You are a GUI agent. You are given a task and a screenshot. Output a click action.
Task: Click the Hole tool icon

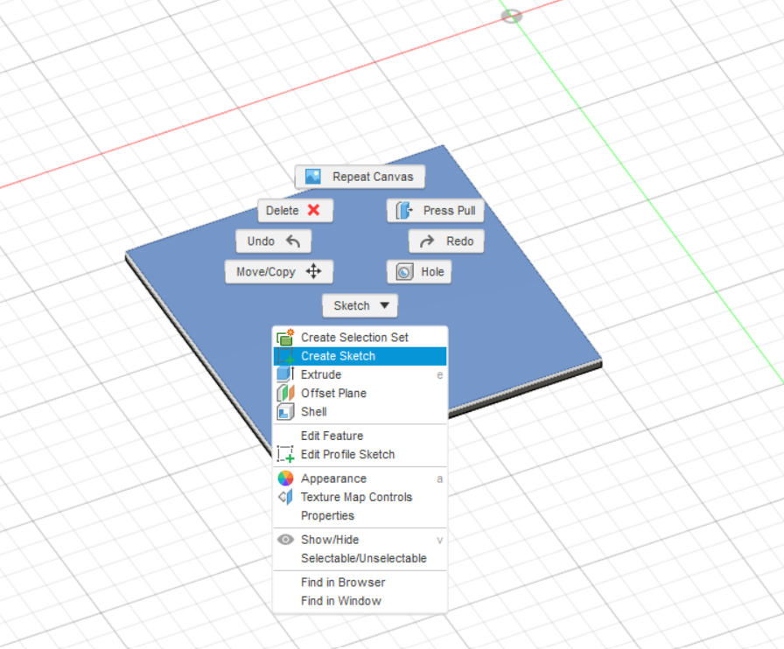click(404, 272)
